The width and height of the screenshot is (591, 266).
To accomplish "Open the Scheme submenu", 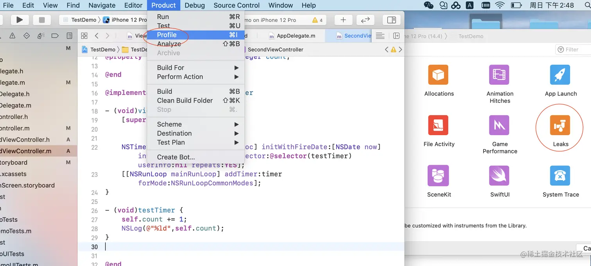I will (195, 124).
